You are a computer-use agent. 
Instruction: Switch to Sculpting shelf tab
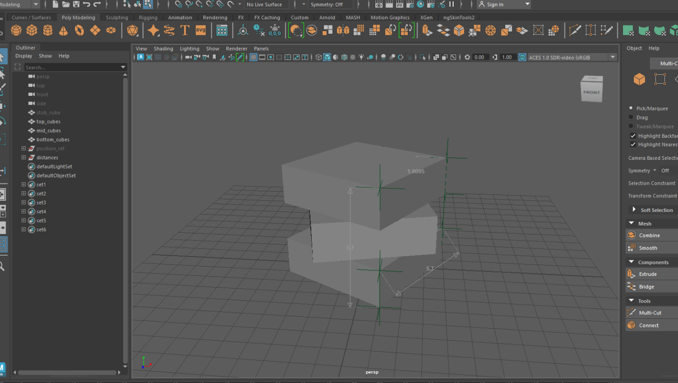click(x=117, y=17)
